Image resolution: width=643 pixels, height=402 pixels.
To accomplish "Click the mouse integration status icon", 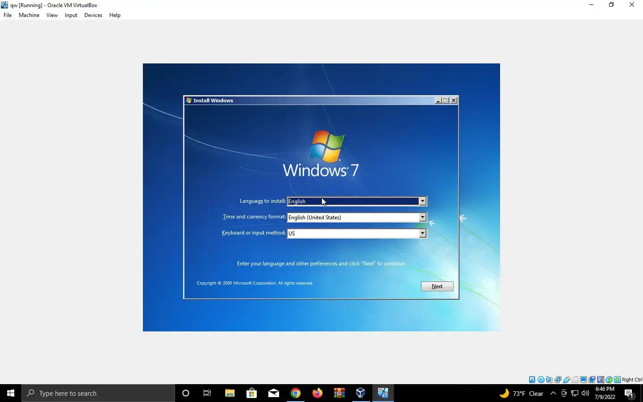I will click(609, 380).
